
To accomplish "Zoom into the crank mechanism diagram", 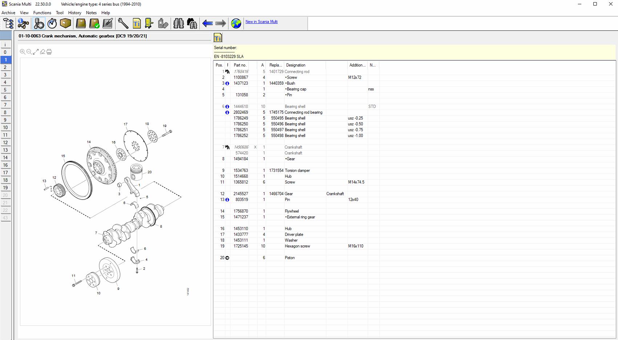I will [22, 52].
